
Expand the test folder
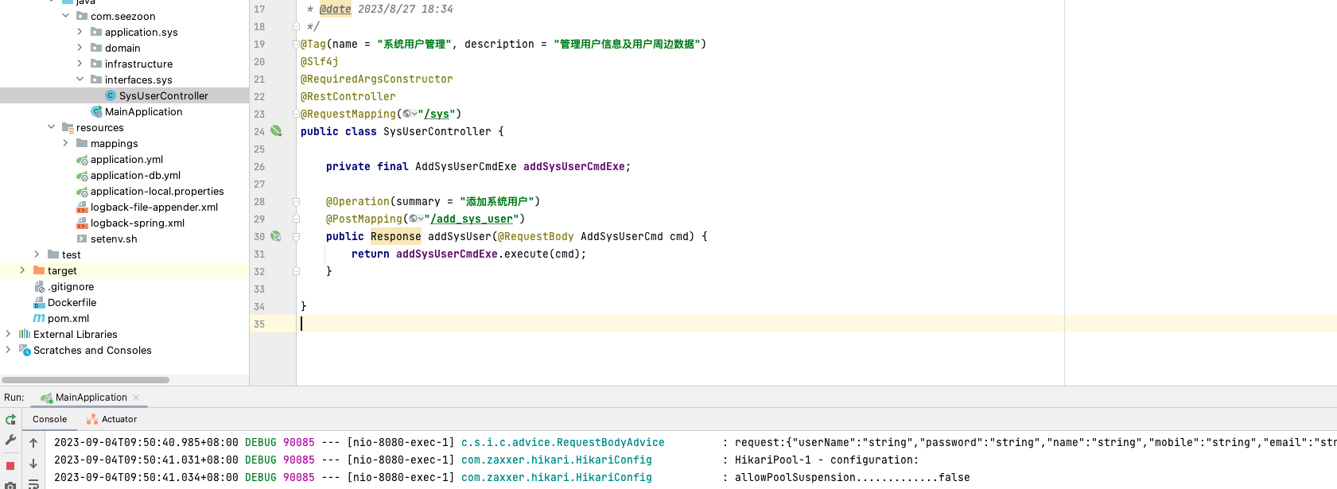pos(37,254)
